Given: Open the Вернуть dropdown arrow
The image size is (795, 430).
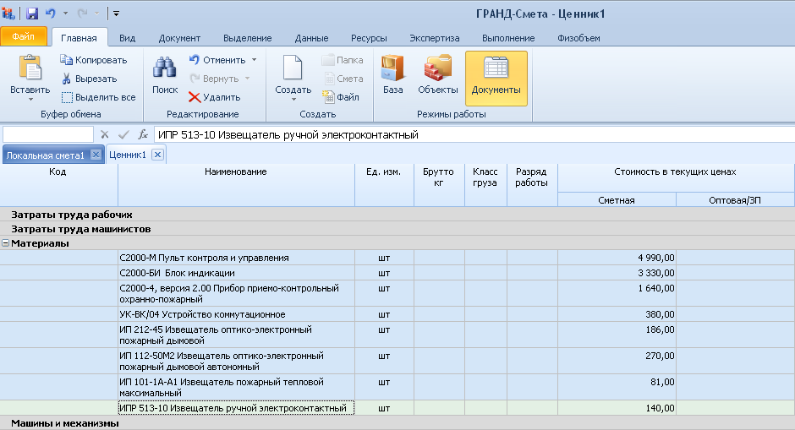Looking at the screenshot, I should tap(248, 79).
